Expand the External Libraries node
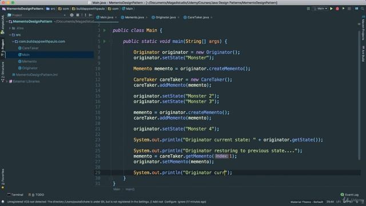Viewport: 366px width, 206px height. point(7,81)
